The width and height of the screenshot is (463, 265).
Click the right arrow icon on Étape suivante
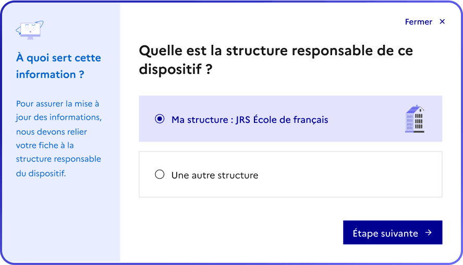pyautogui.click(x=429, y=233)
